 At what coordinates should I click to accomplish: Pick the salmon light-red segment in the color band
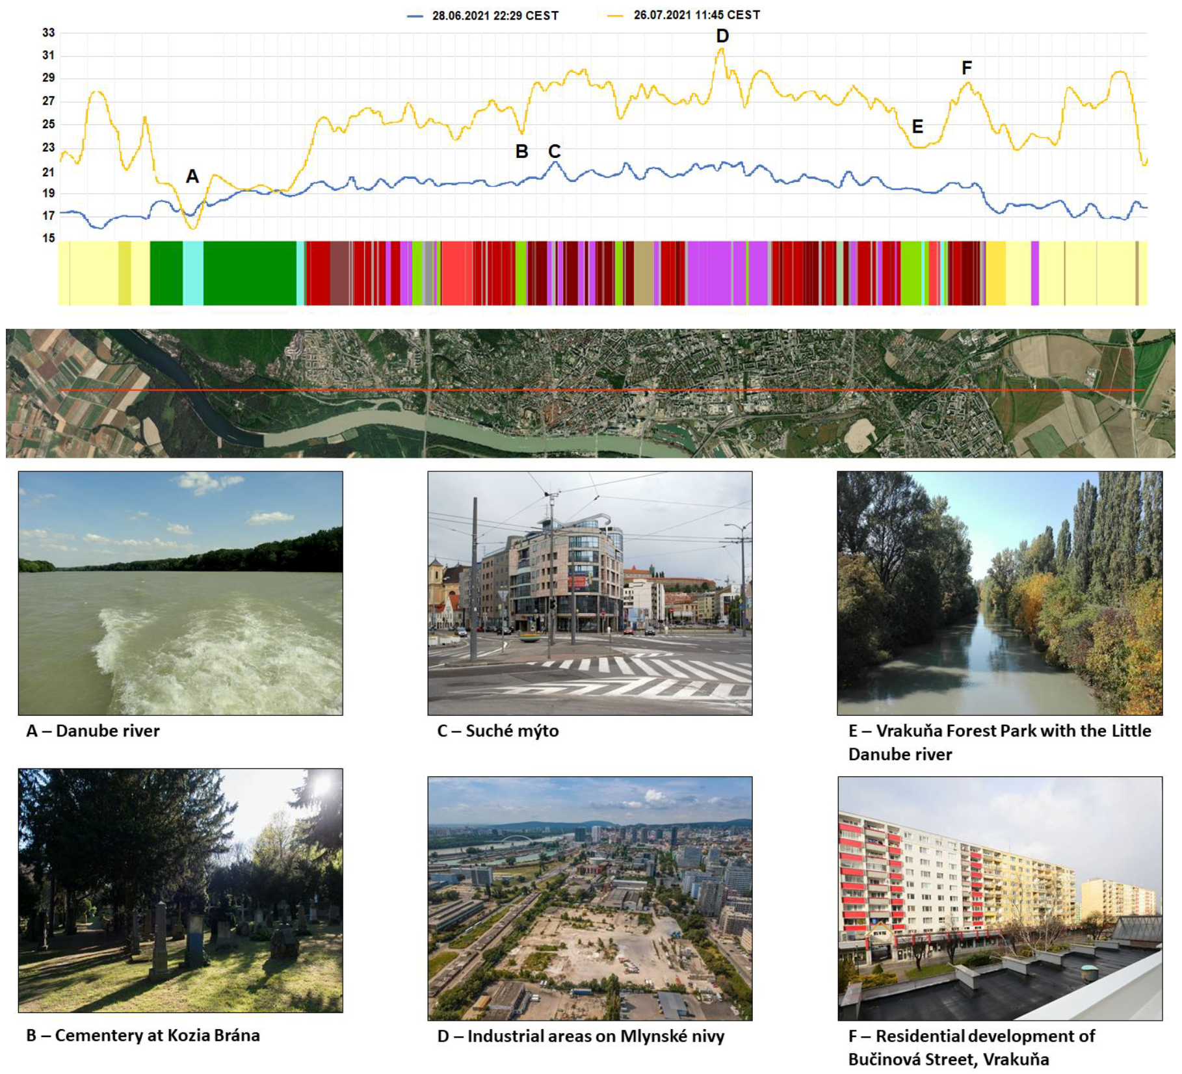pos(457,273)
